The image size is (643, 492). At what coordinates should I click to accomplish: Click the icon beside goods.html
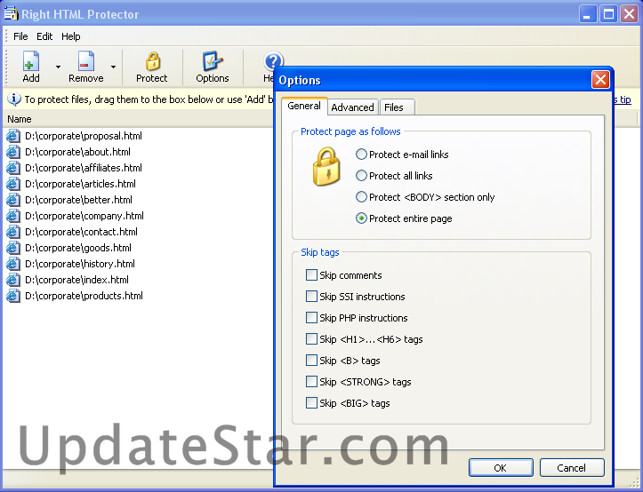point(13,248)
